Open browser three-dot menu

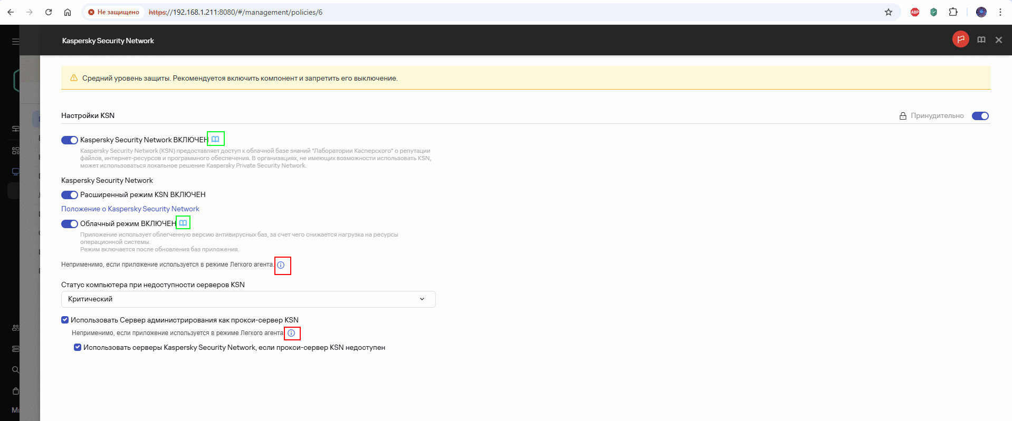pyautogui.click(x=1000, y=12)
